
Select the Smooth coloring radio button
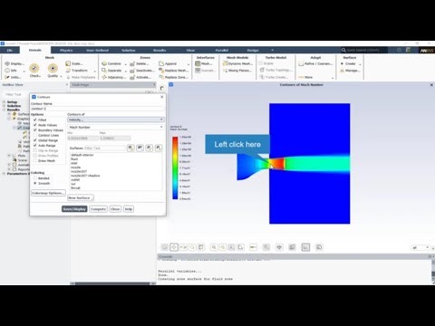tap(35, 183)
